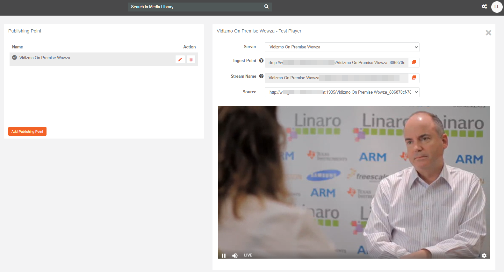Screen dimensions: 504x272
Task: Expand the Source URL dropdown
Action: (x=342, y=92)
